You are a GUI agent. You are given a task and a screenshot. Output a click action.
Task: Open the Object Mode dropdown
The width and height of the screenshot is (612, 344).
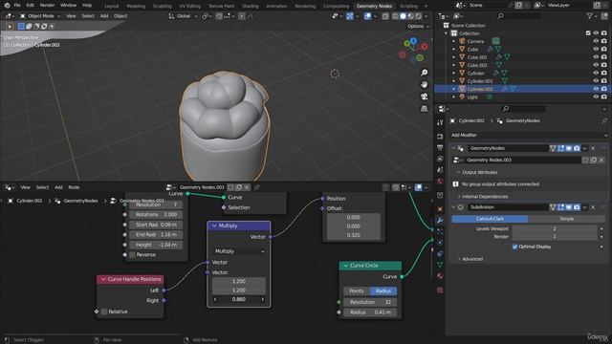(x=40, y=16)
